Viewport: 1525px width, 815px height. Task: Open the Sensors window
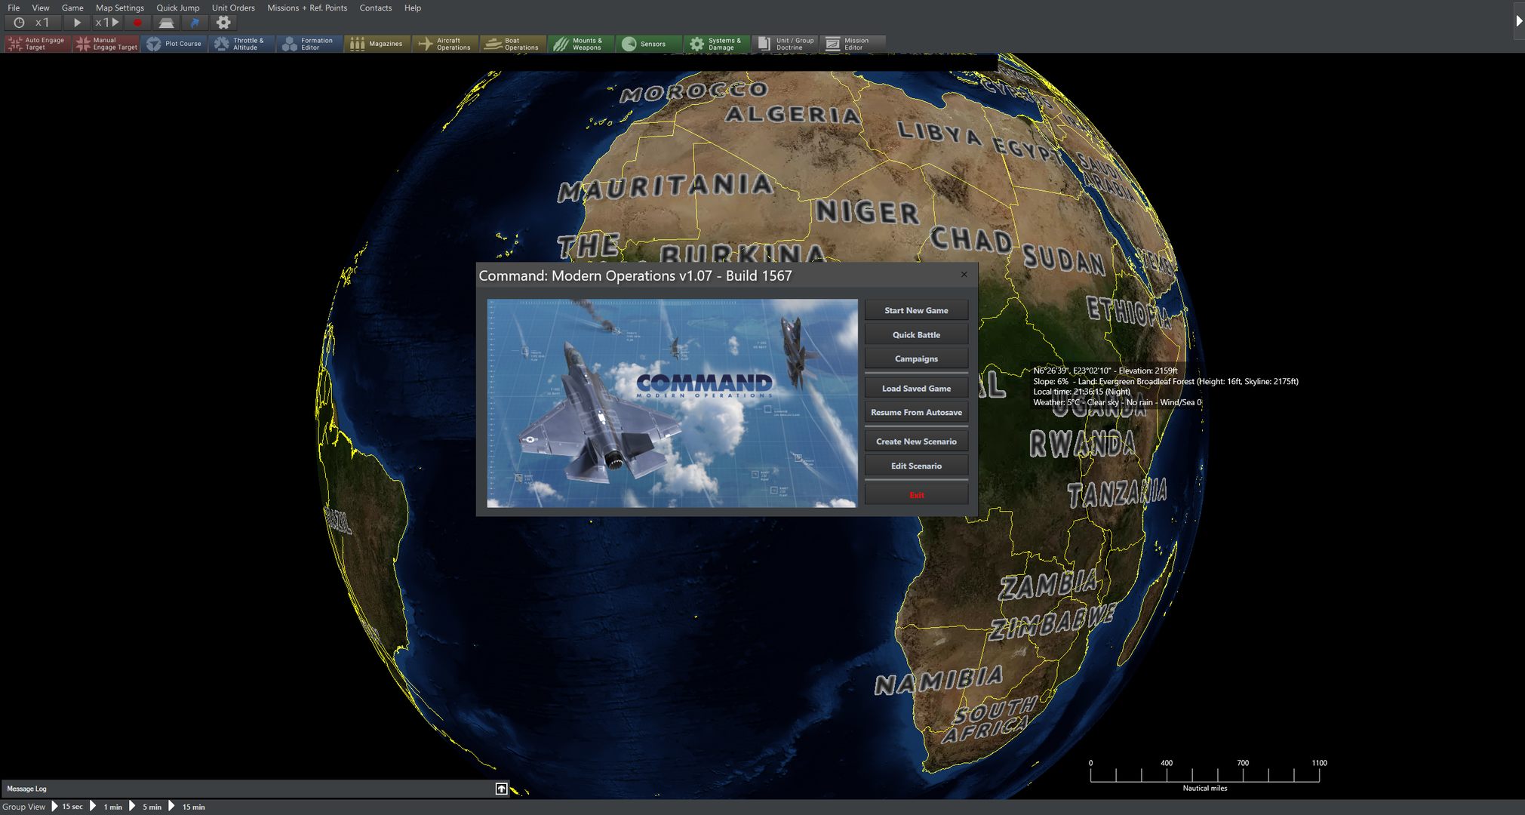[x=649, y=44]
